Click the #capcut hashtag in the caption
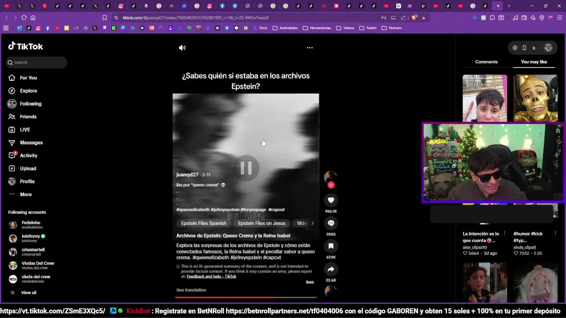The height and width of the screenshot is (318, 566). click(x=276, y=209)
